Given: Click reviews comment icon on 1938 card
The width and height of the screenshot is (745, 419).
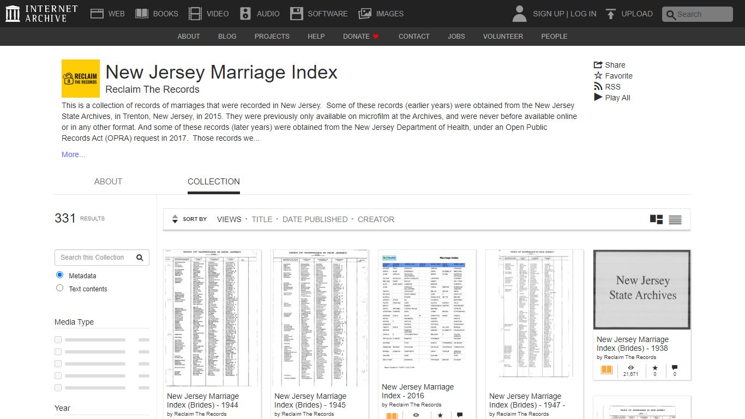Looking at the screenshot, I should 675,368.
